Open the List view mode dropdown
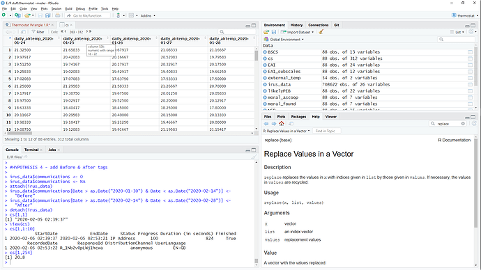481x270 pixels. 457,32
